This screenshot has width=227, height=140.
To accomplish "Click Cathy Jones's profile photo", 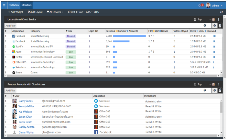I will click(x=15, y=101).
